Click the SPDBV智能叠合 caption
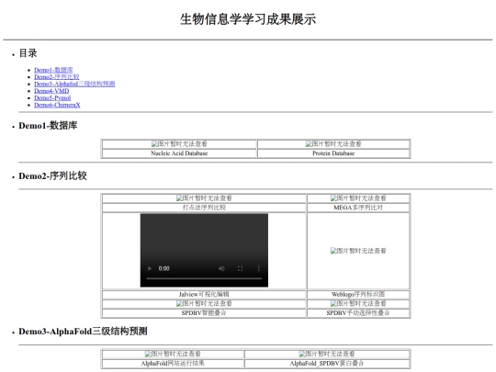The image size is (496, 372). (x=204, y=313)
